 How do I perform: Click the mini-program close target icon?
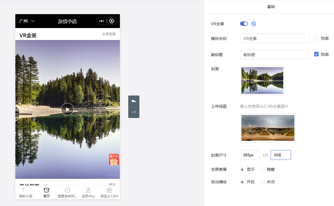point(112,21)
